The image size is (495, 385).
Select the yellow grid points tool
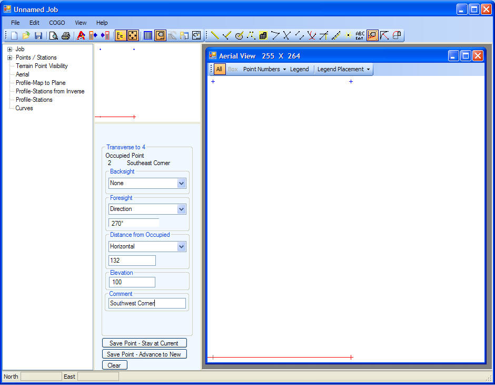[263, 35]
